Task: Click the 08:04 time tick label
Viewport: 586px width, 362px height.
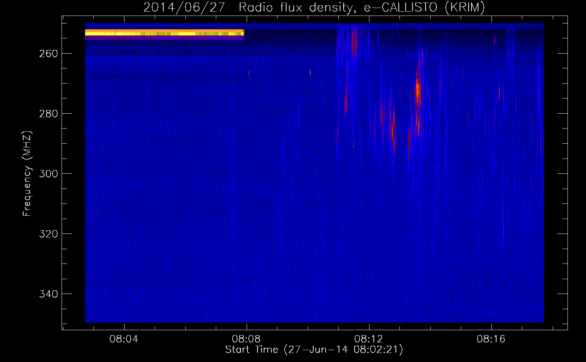Action: click(124, 339)
